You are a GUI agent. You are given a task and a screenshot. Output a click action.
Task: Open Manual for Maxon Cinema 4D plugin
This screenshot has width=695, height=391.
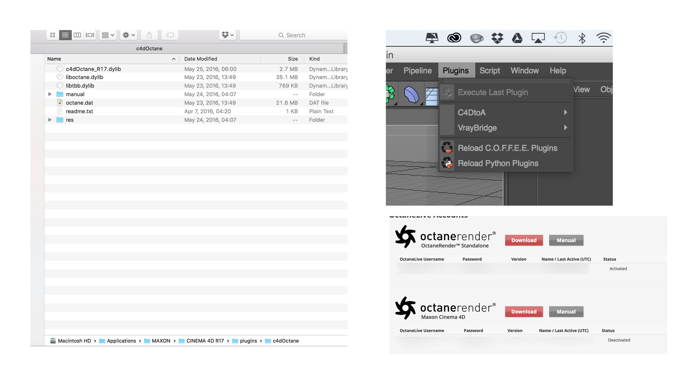566,312
